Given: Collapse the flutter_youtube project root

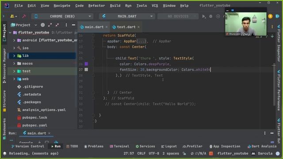Looking at the screenshot, I should [x=10, y=33].
